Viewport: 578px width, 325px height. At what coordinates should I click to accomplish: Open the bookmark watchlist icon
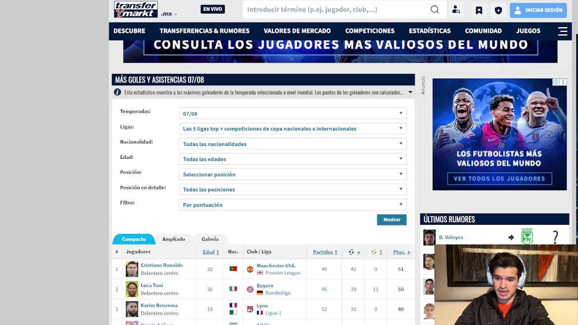pos(479,10)
